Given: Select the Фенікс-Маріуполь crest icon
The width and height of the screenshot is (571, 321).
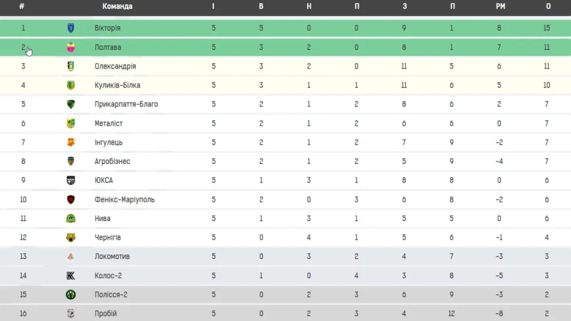Looking at the screenshot, I should coord(71,199).
